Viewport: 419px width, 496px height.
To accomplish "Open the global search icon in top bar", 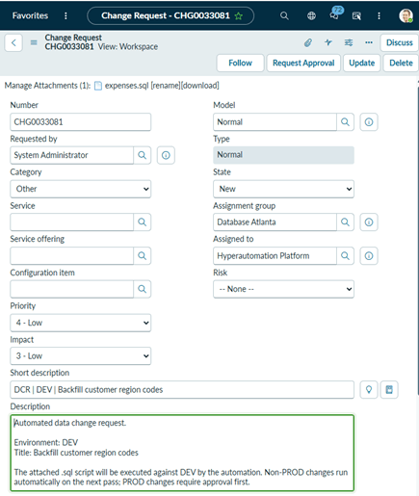I will coord(284,15).
